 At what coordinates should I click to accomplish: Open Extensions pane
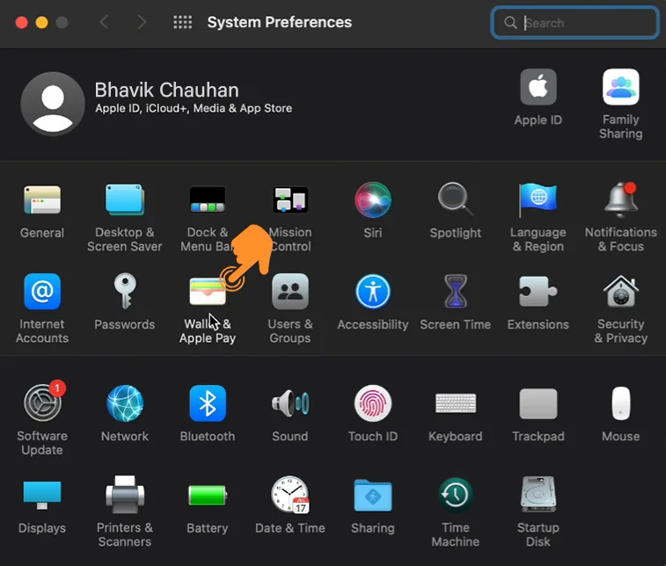pos(538,292)
